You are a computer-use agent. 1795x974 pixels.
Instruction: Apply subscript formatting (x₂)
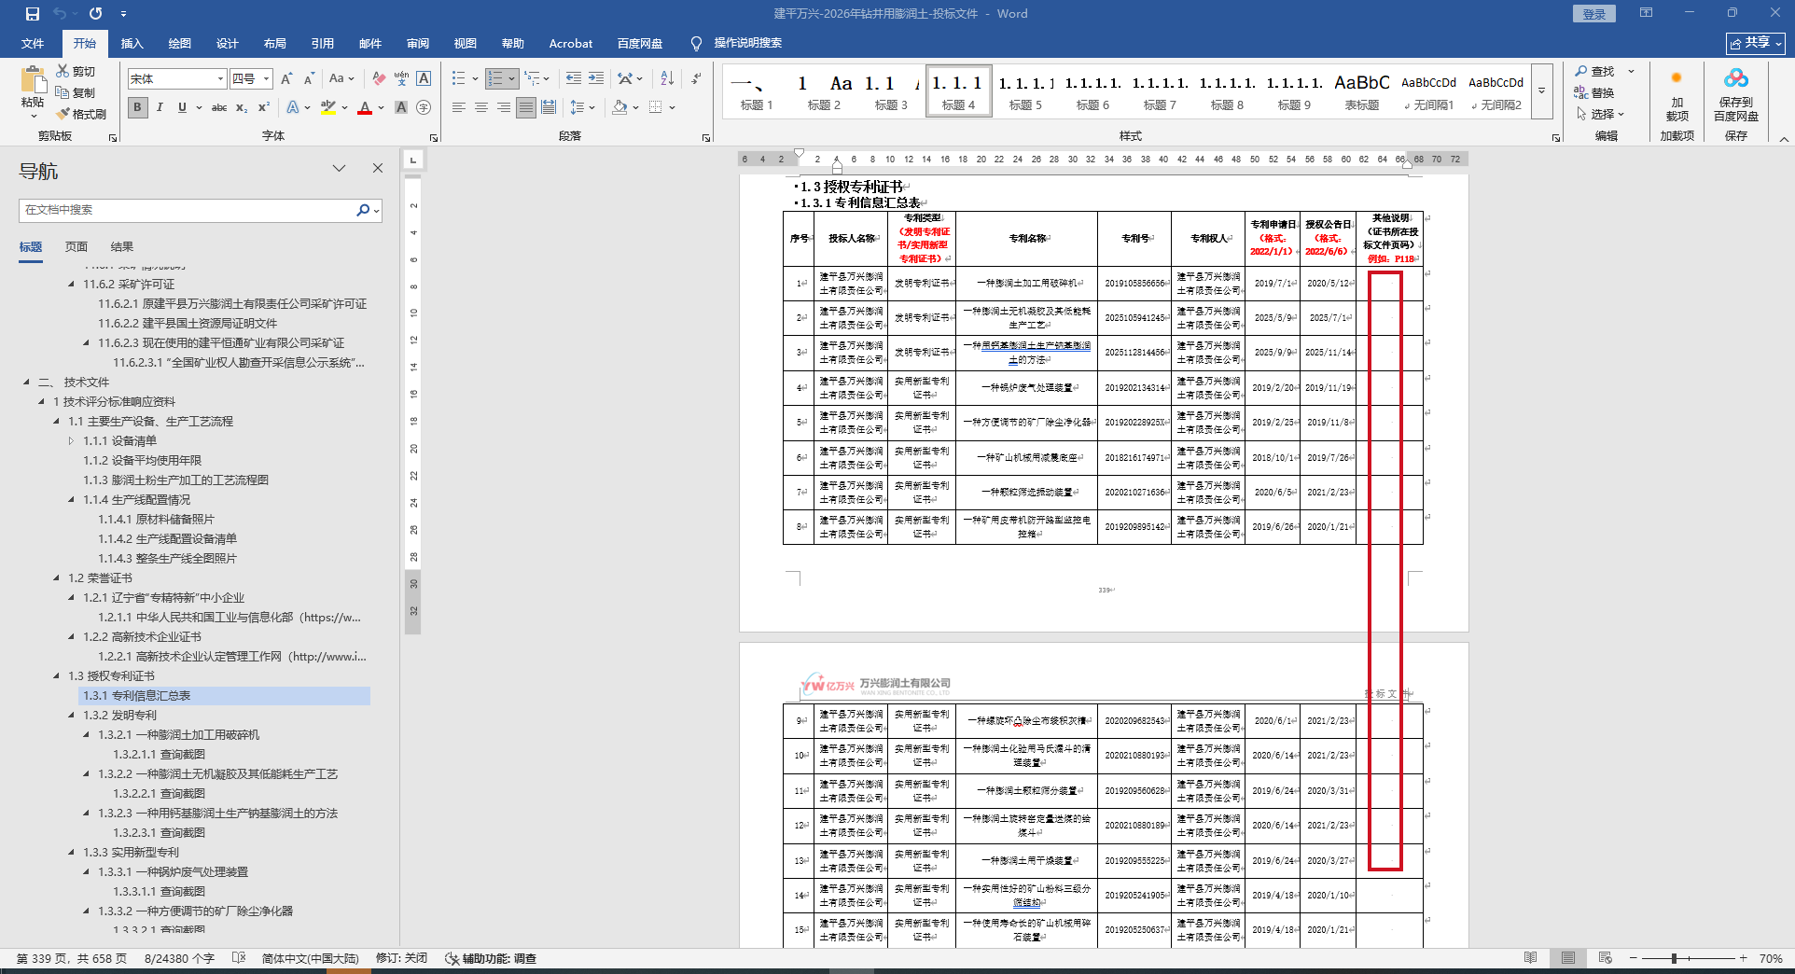[x=242, y=107]
